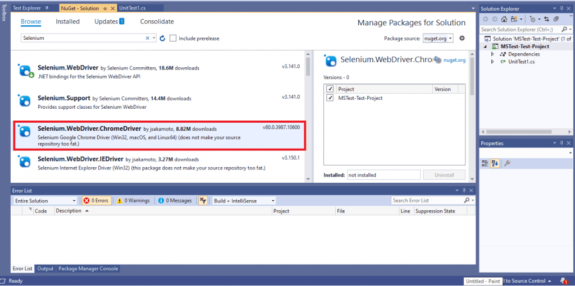Image resolution: width=575 pixels, height=286 pixels.
Task: Clear the Selenium search text
Action: coord(148,38)
